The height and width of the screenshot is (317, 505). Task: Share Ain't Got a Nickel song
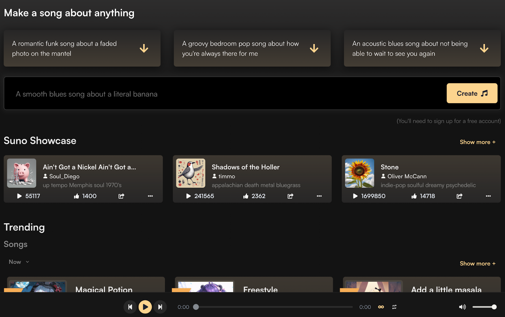coord(121,196)
